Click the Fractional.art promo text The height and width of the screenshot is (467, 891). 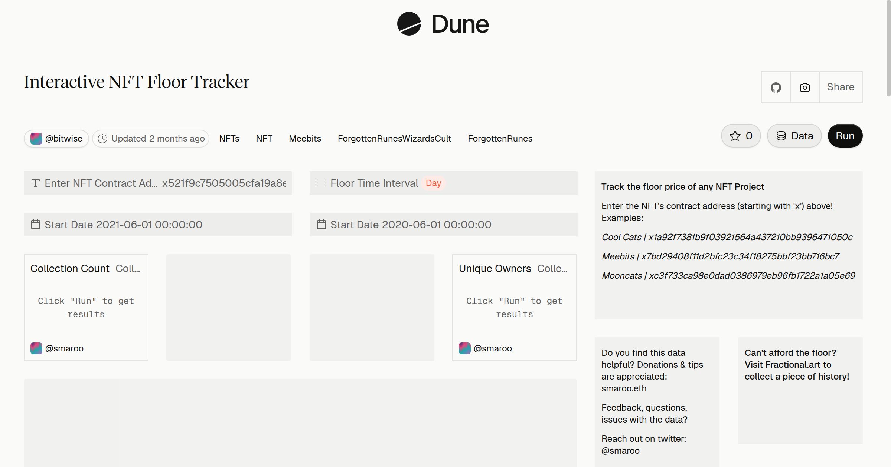(x=797, y=365)
